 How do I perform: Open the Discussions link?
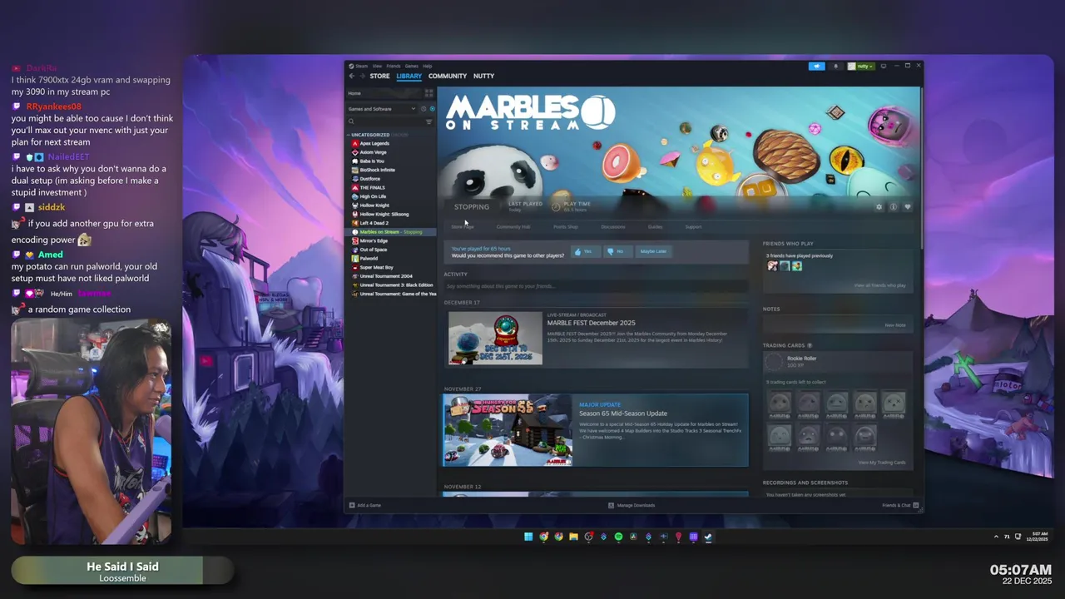pos(613,226)
